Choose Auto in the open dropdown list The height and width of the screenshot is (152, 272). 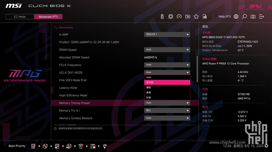coord(167,77)
